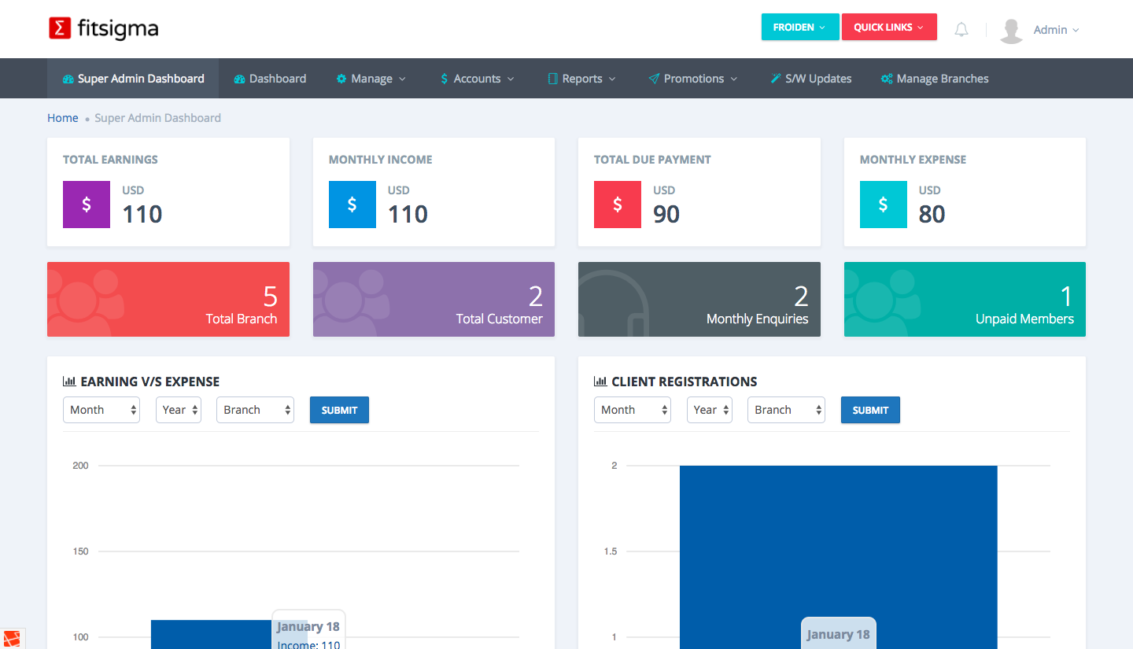
Task: Click the Home breadcrumb link
Action: (x=62, y=118)
